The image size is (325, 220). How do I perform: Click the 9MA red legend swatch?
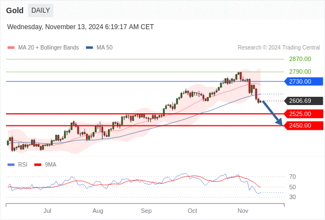coord(37,165)
